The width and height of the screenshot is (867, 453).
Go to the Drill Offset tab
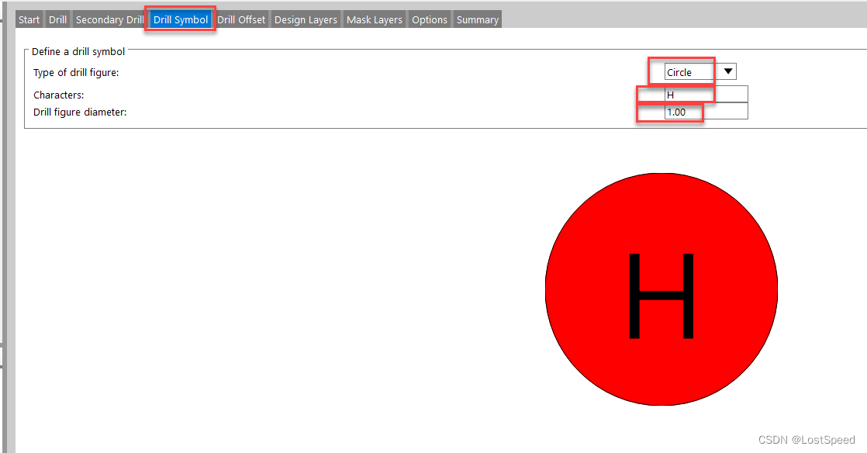(241, 19)
